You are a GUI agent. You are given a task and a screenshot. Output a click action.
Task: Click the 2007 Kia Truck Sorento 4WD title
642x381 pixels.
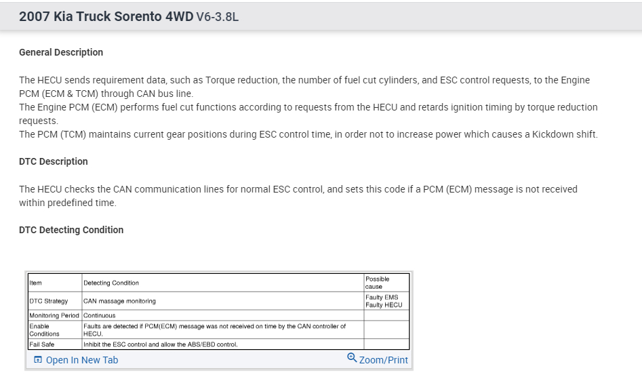(x=106, y=17)
